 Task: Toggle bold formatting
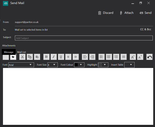point(46,57)
